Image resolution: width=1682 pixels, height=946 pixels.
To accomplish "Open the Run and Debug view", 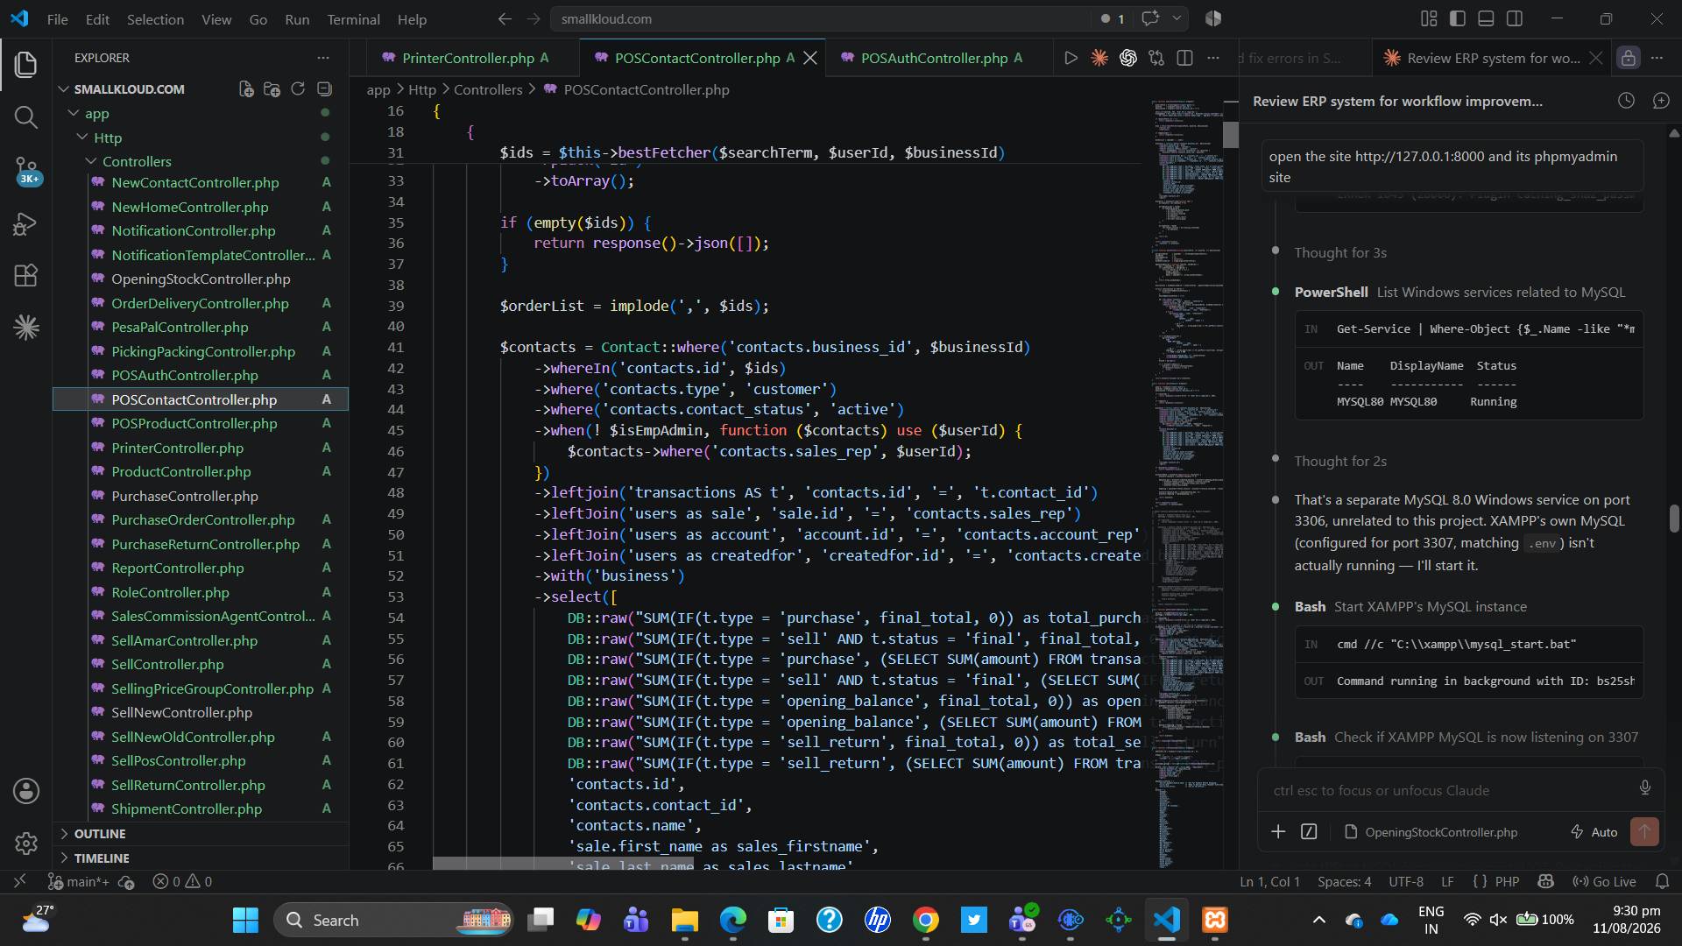I will click(26, 224).
